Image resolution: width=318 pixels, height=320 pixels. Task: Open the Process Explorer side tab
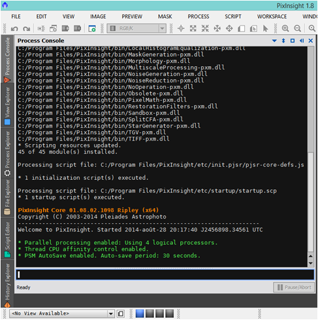pyautogui.click(x=7, y=153)
